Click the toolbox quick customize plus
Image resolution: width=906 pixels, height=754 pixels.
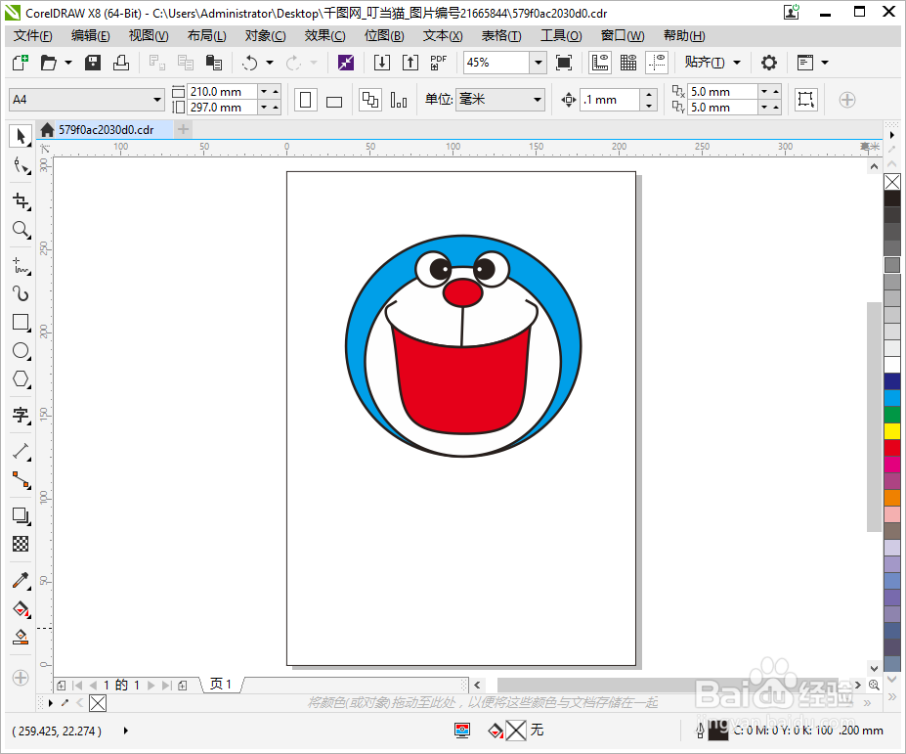pyautogui.click(x=21, y=678)
